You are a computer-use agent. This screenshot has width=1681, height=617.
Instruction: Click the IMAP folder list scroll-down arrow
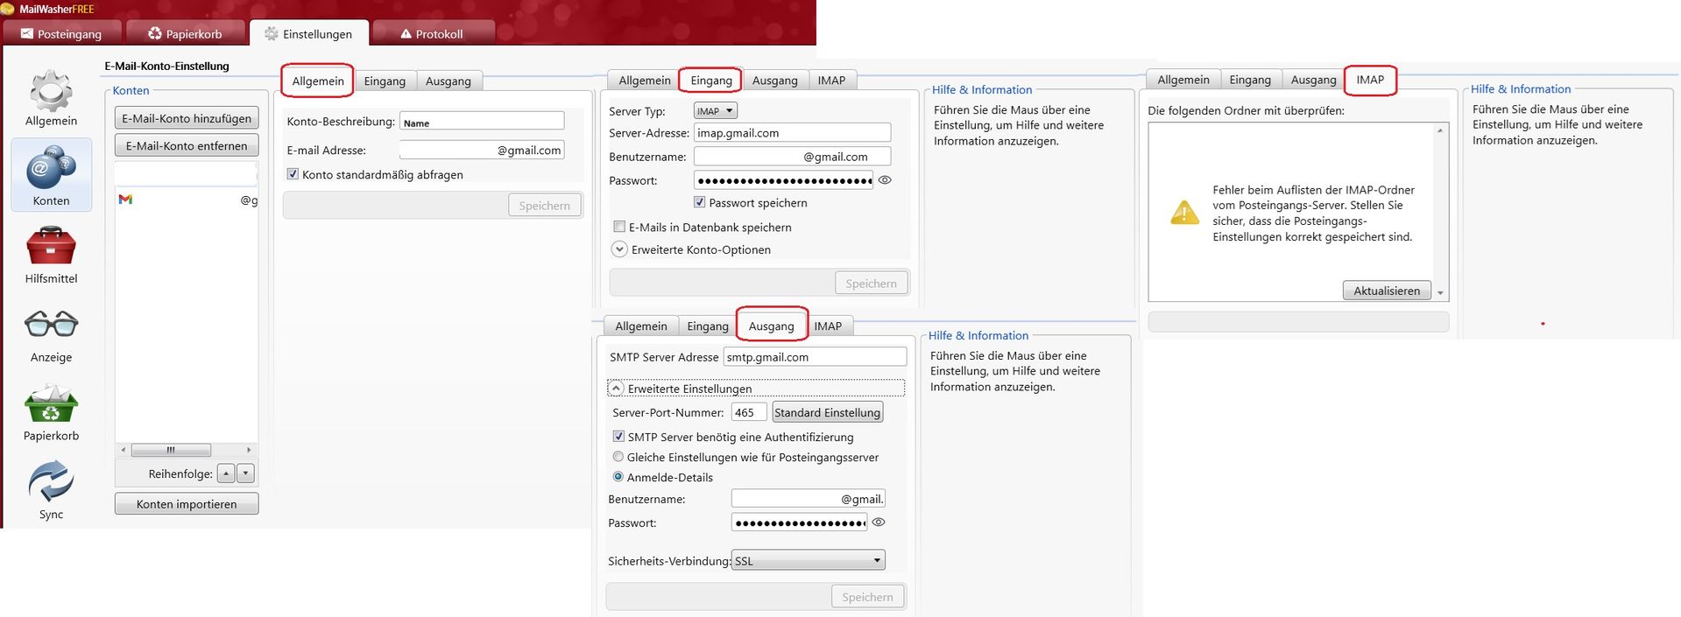pos(1440,293)
